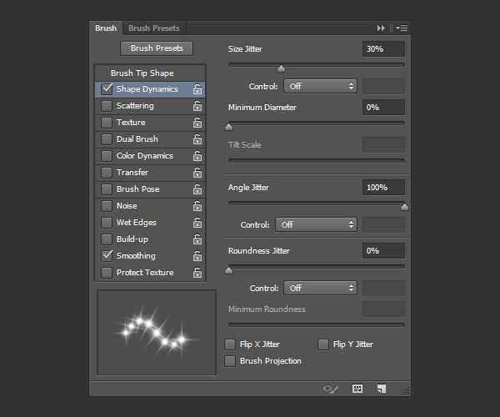Enable the Protect Texture checkbox
Viewport: 500px width, 417px height.
click(x=107, y=273)
